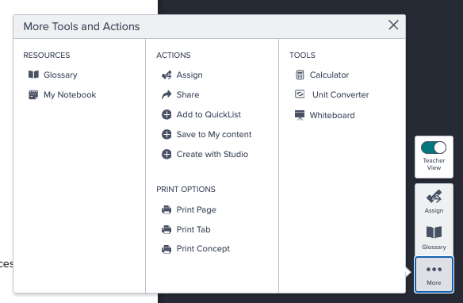Image resolution: width=463 pixels, height=303 pixels.
Task: Click the Calculator icon under Tools
Action: point(300,75)
